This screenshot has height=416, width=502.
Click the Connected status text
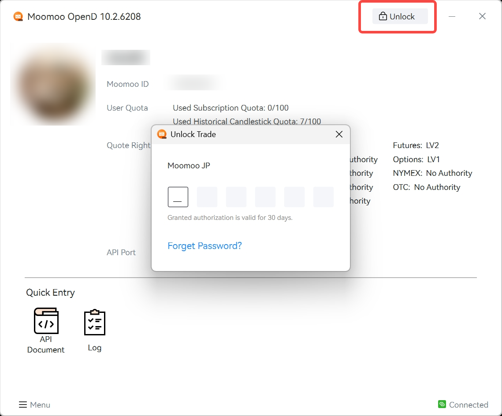click(469, 405)
